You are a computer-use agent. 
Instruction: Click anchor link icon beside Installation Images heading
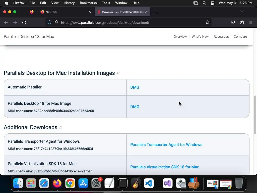[118, 73]
